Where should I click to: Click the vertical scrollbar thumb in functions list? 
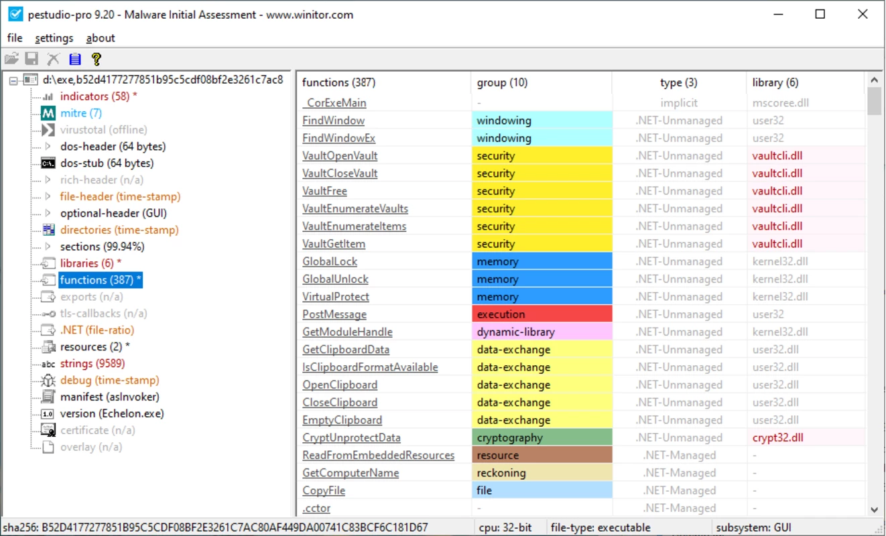tap(874, 102)
